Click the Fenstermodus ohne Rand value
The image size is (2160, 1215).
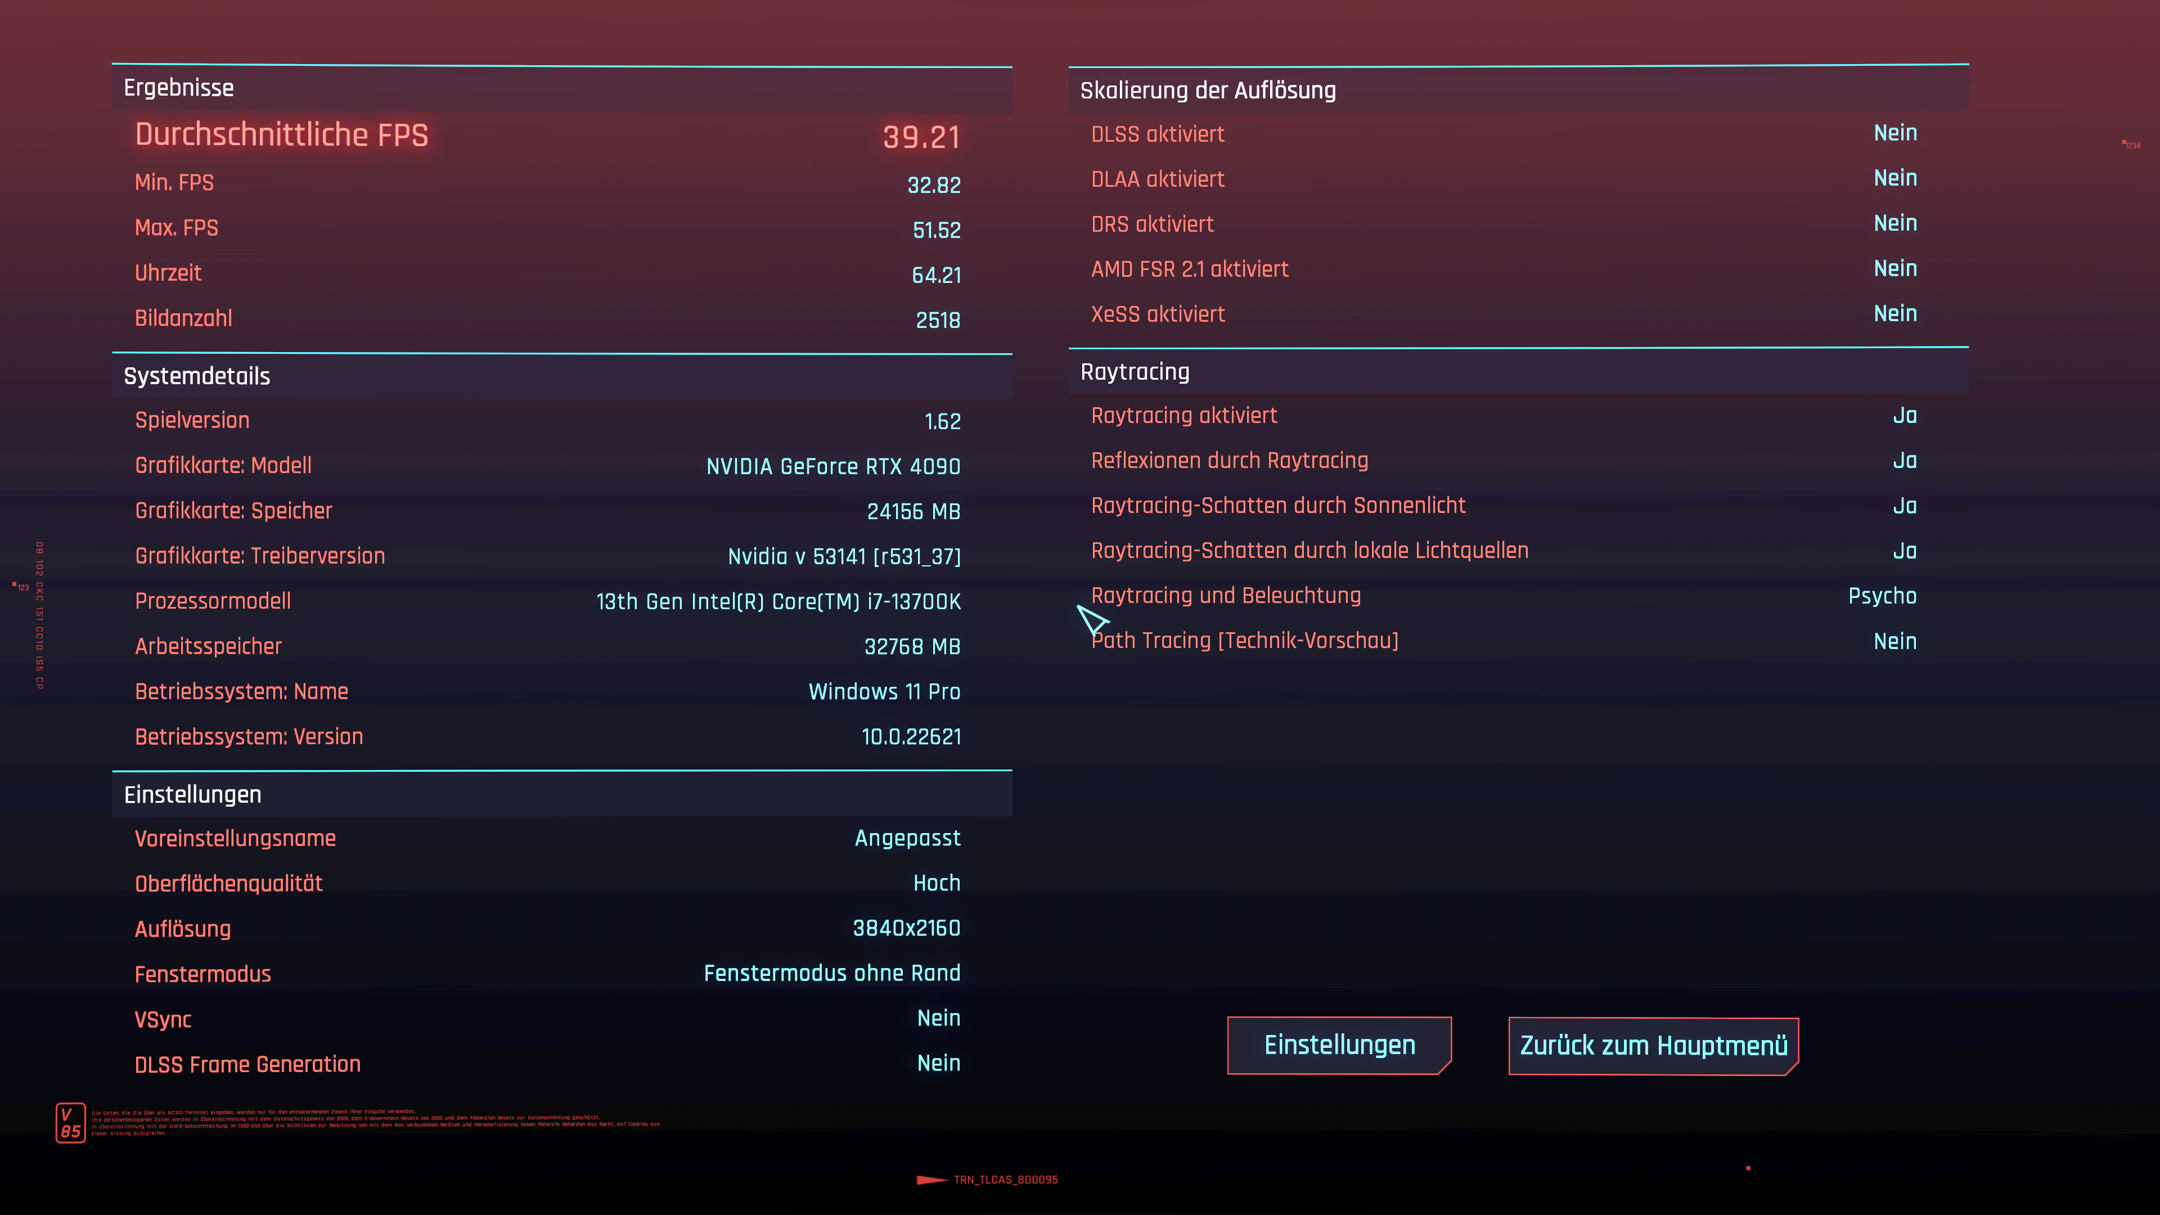(x=832, y=973)
